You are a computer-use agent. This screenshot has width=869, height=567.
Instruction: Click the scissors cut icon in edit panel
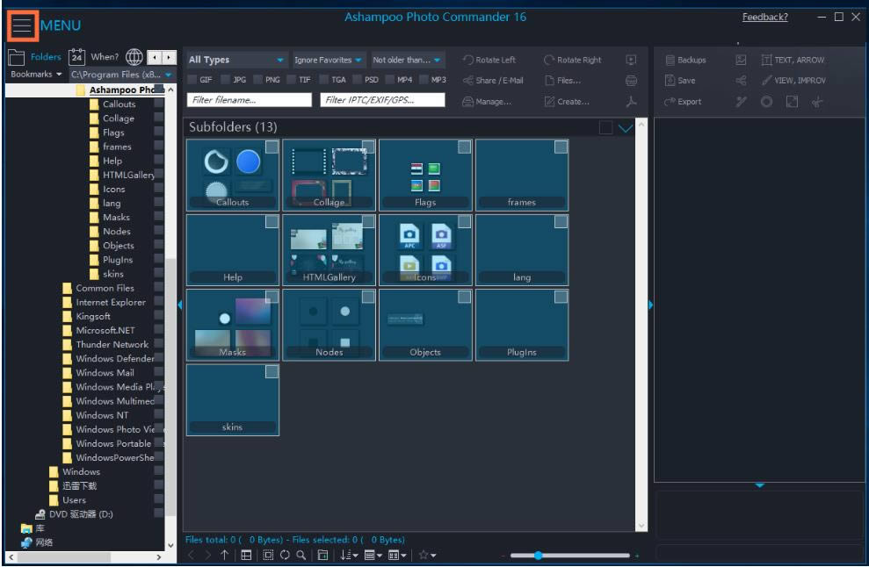coord(817,102)
